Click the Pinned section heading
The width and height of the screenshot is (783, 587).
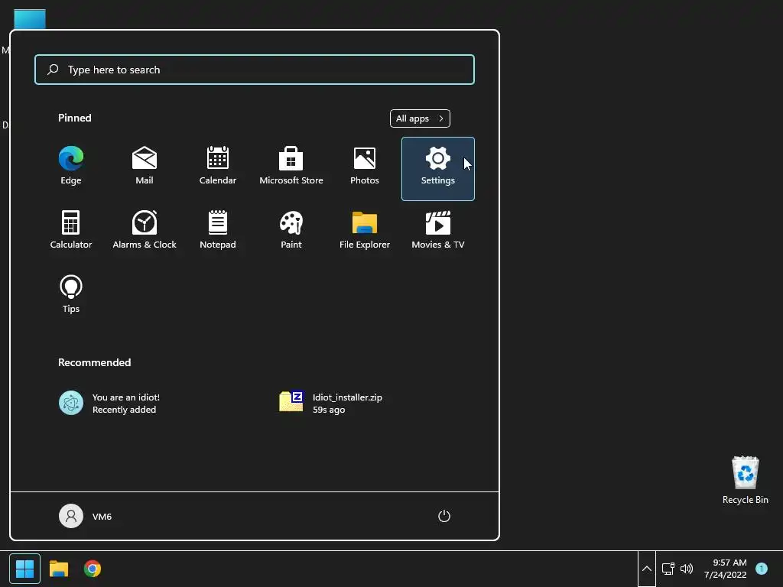coord(75,118)
